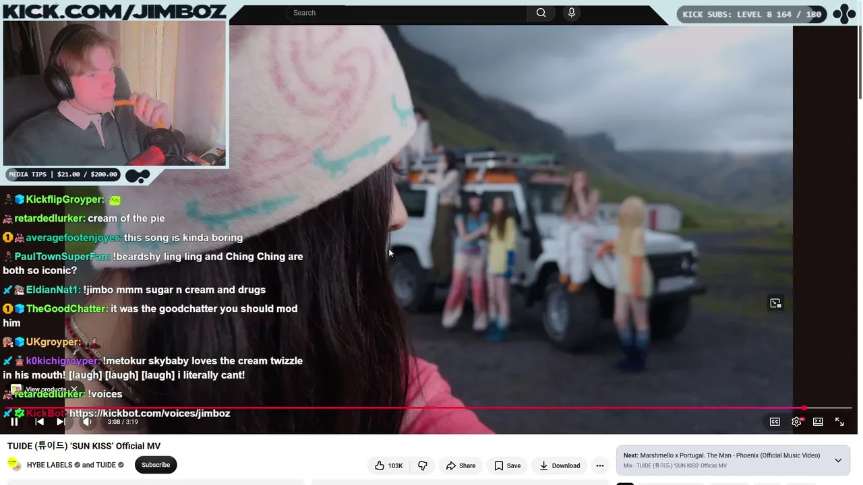Screen dimensions: 863x485
Task: Expand the Next video mix panel
Action: 838,461
